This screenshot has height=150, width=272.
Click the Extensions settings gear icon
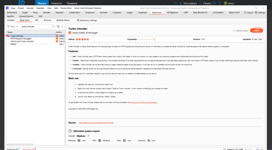(x=78, y=20)
